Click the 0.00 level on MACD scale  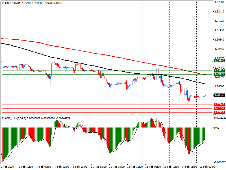pyautogui.click(x=217, y=128)
